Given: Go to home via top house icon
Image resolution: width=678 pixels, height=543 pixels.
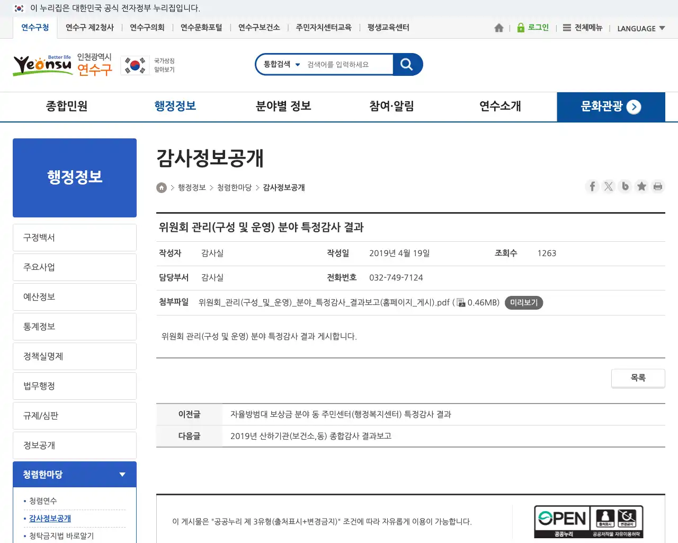Looking at the screenshot, I should coord(498,28).
